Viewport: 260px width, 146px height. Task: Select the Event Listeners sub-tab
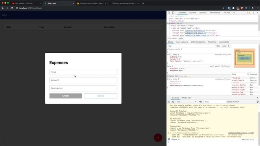[182, 42]
